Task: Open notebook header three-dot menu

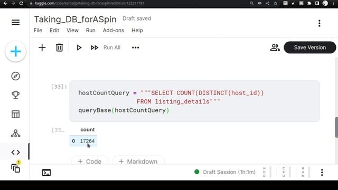Action: coord(319,23)
